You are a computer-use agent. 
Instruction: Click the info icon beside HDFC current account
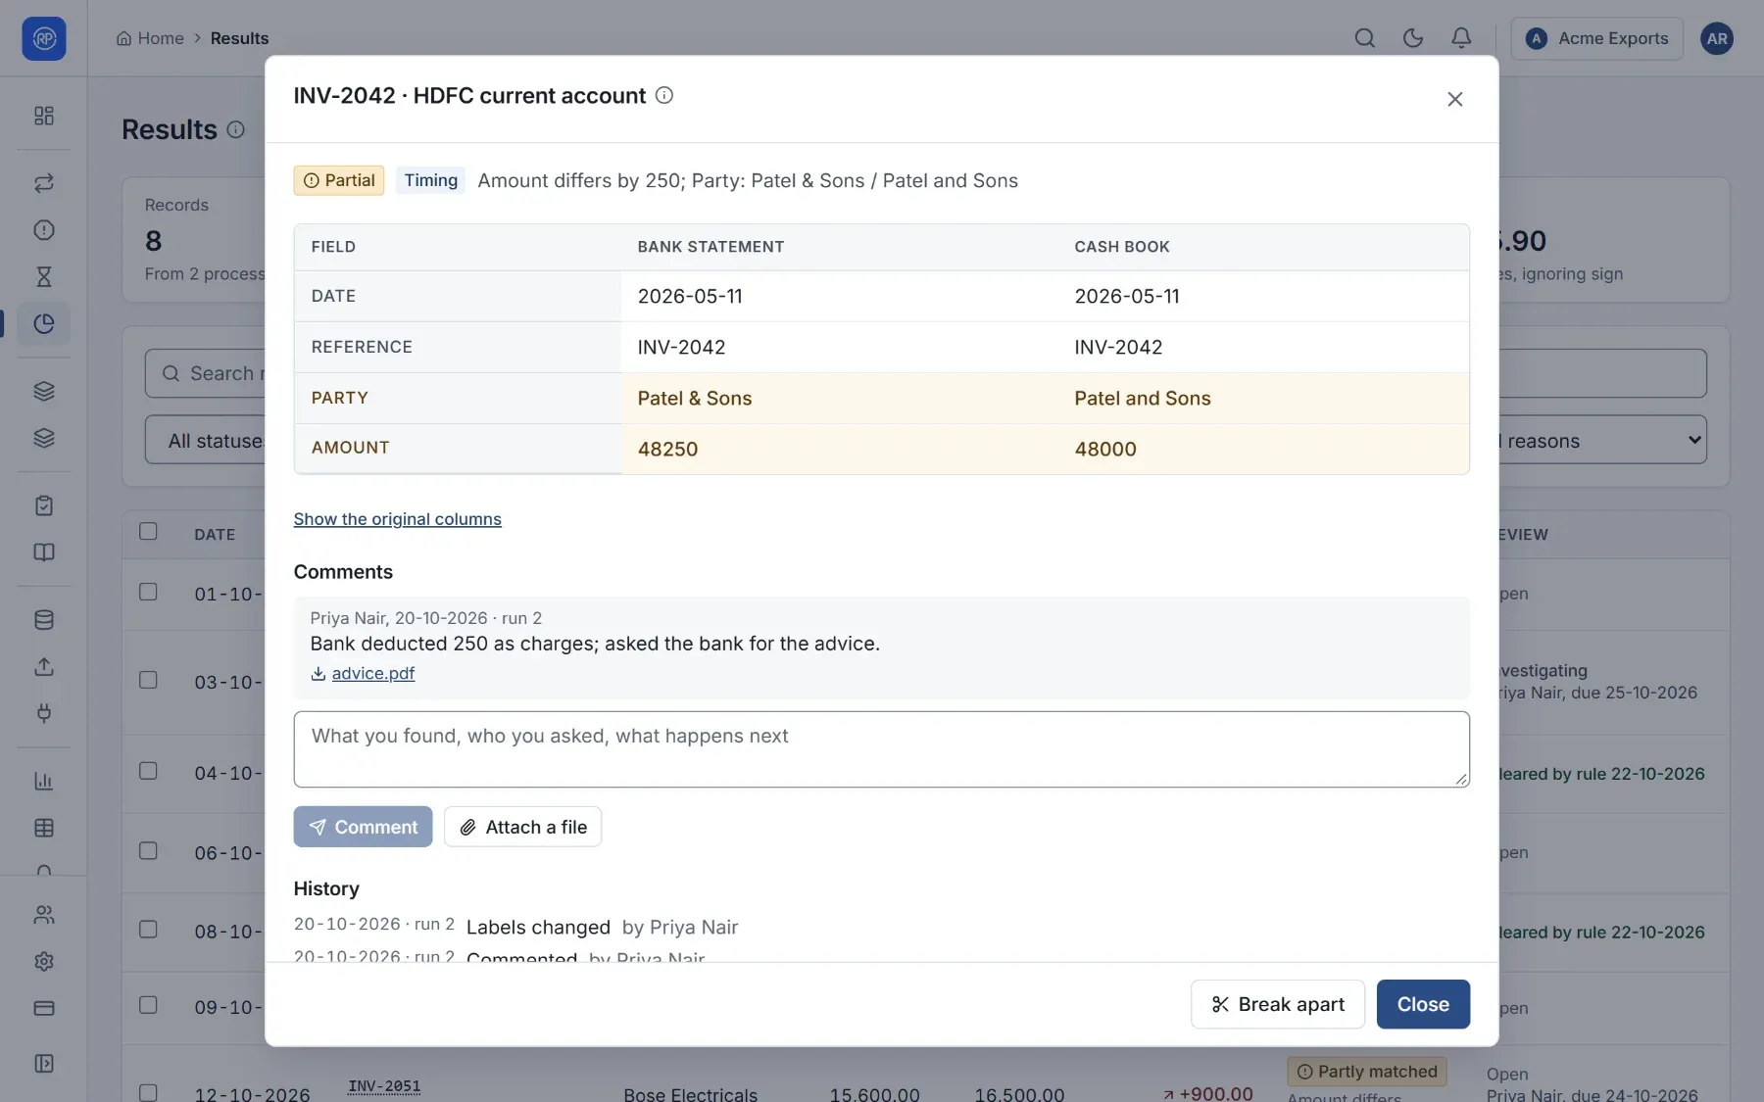coord(663,95)
